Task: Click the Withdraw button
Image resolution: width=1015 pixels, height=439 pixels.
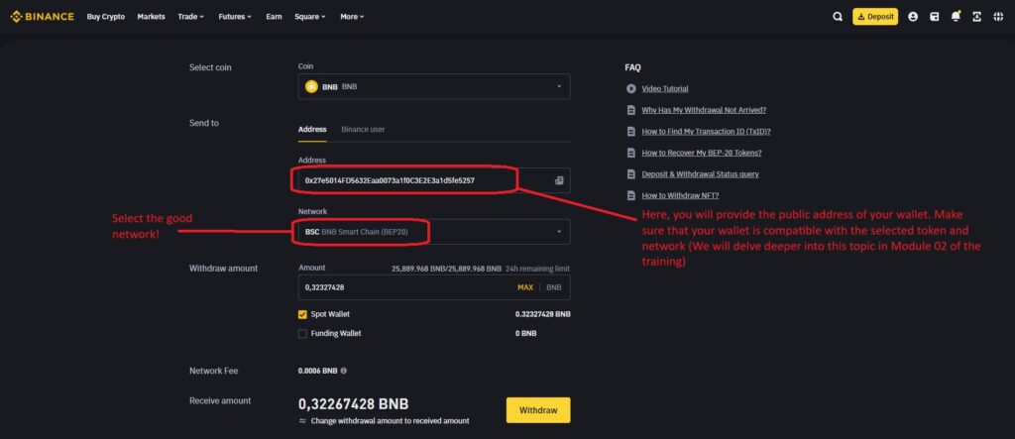Action: 538,410
